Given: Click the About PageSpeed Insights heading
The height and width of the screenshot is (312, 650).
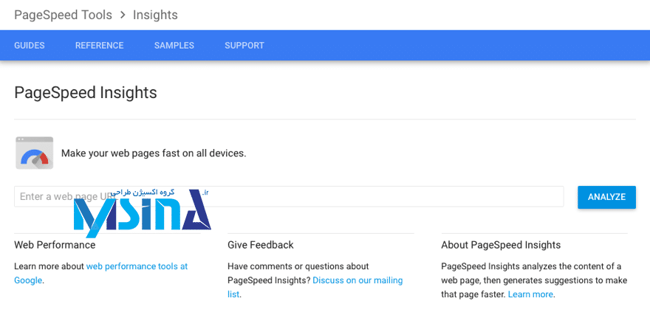Looking at the screenshot, I should 501,245.
